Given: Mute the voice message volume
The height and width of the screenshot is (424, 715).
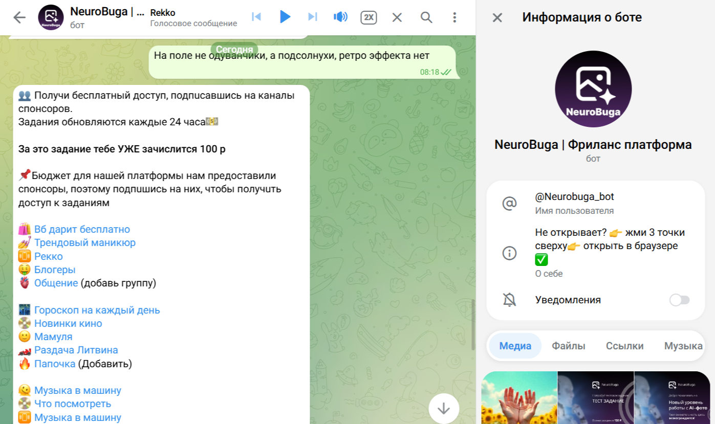Looking at the screenshot, I should pyautogui.click(x=340, y=17).
